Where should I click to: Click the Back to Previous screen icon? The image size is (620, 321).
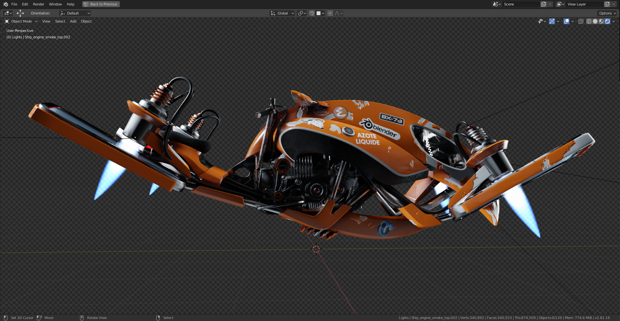tap(86, 4)
